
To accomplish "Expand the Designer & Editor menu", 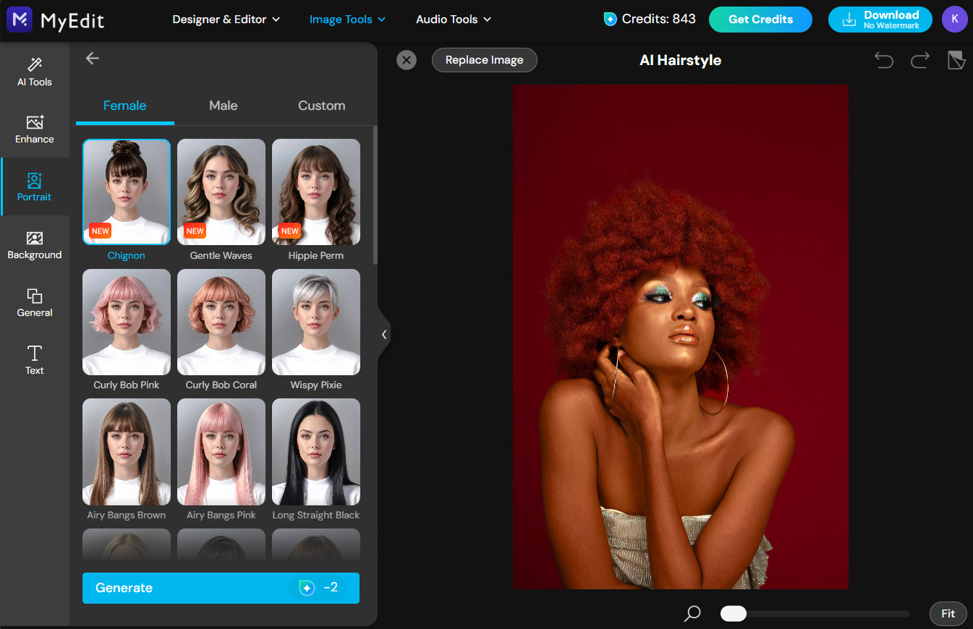I will pyautogui.click(x=226, y=20).
